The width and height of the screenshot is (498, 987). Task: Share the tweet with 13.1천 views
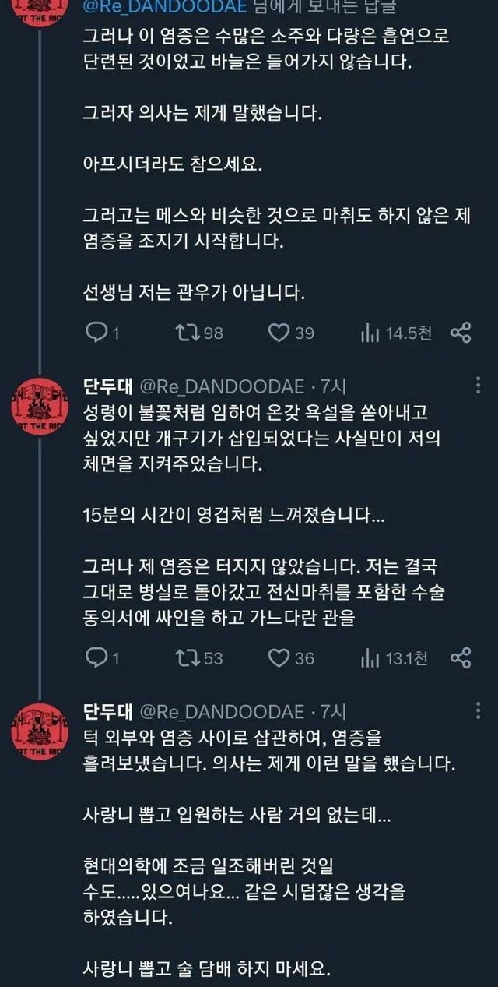click(x=461, y=657)
